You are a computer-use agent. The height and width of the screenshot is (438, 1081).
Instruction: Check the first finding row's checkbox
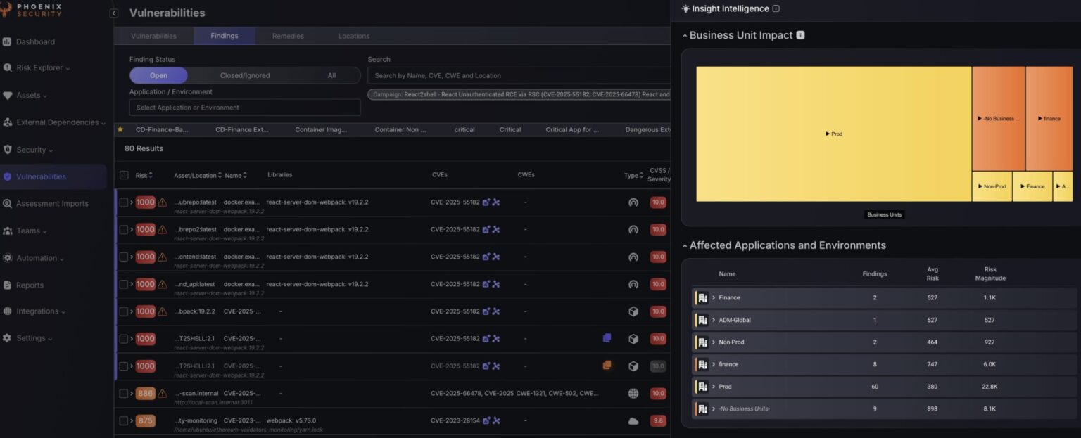tap(124, 202)
